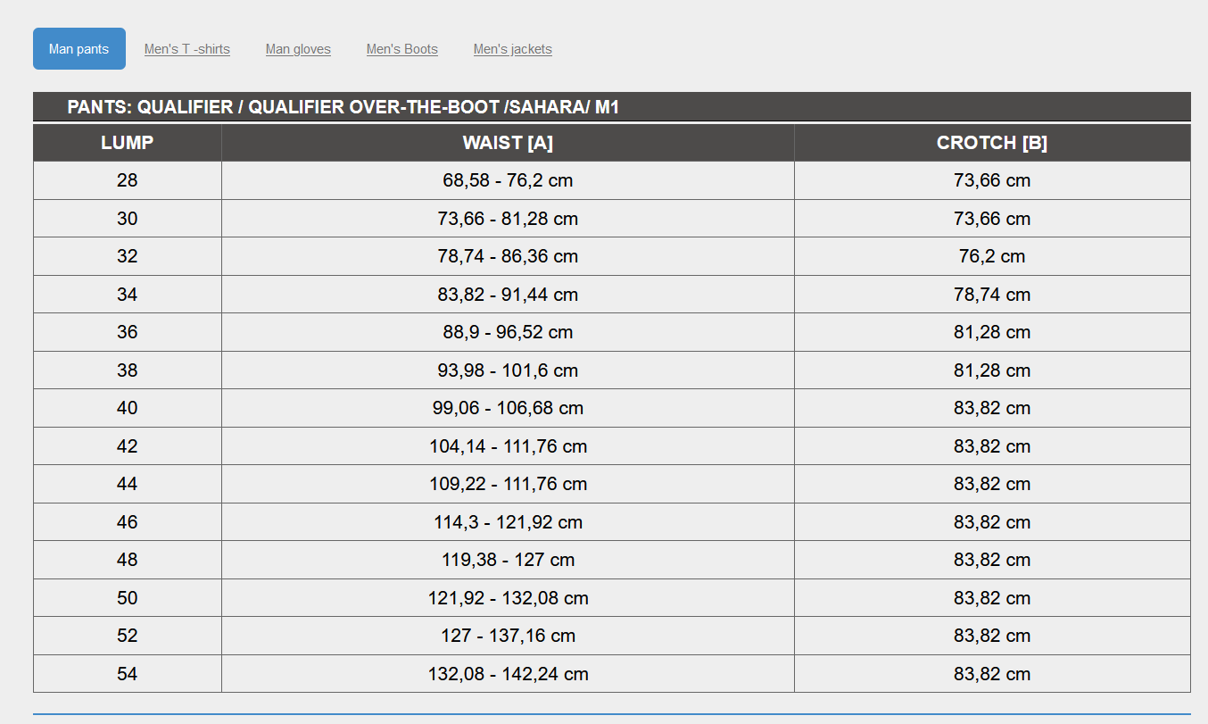Select size 34 cell
This screenshot has height=724, width=1208.
tap(128, 295)
